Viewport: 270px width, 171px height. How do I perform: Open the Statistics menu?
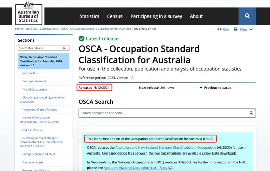coord(89,16)
